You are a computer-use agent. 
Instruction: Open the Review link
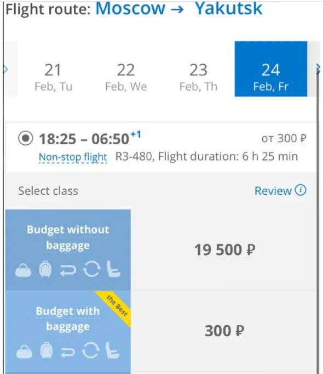pos(273,191)
